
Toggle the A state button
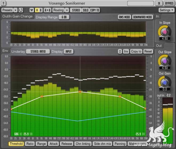click(37, 10)
